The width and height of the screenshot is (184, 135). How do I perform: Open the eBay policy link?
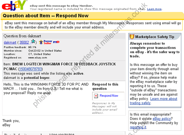(x=162, y=118)
